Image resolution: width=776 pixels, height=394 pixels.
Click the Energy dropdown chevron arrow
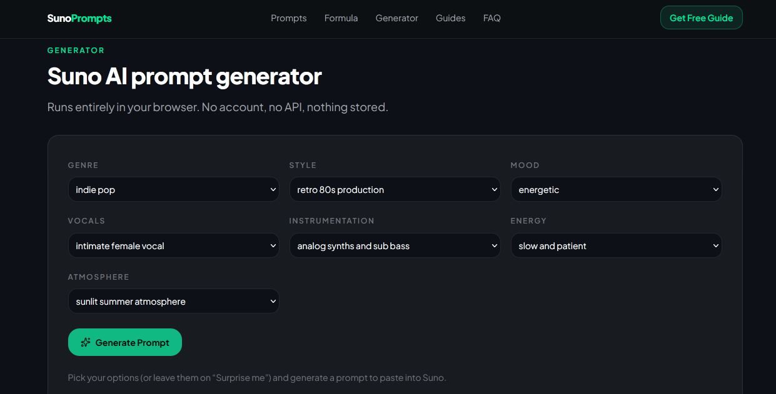[x=715, y=246]
